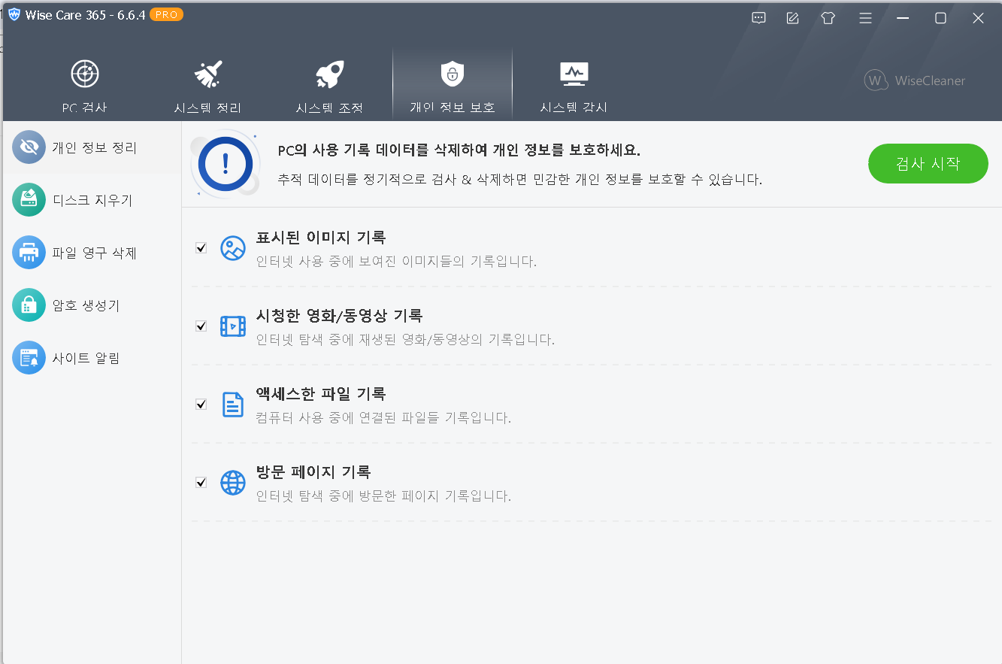Click the 파일 영구 삭제 shredder icon
The image size is (1002, 664).
(29, 253)
